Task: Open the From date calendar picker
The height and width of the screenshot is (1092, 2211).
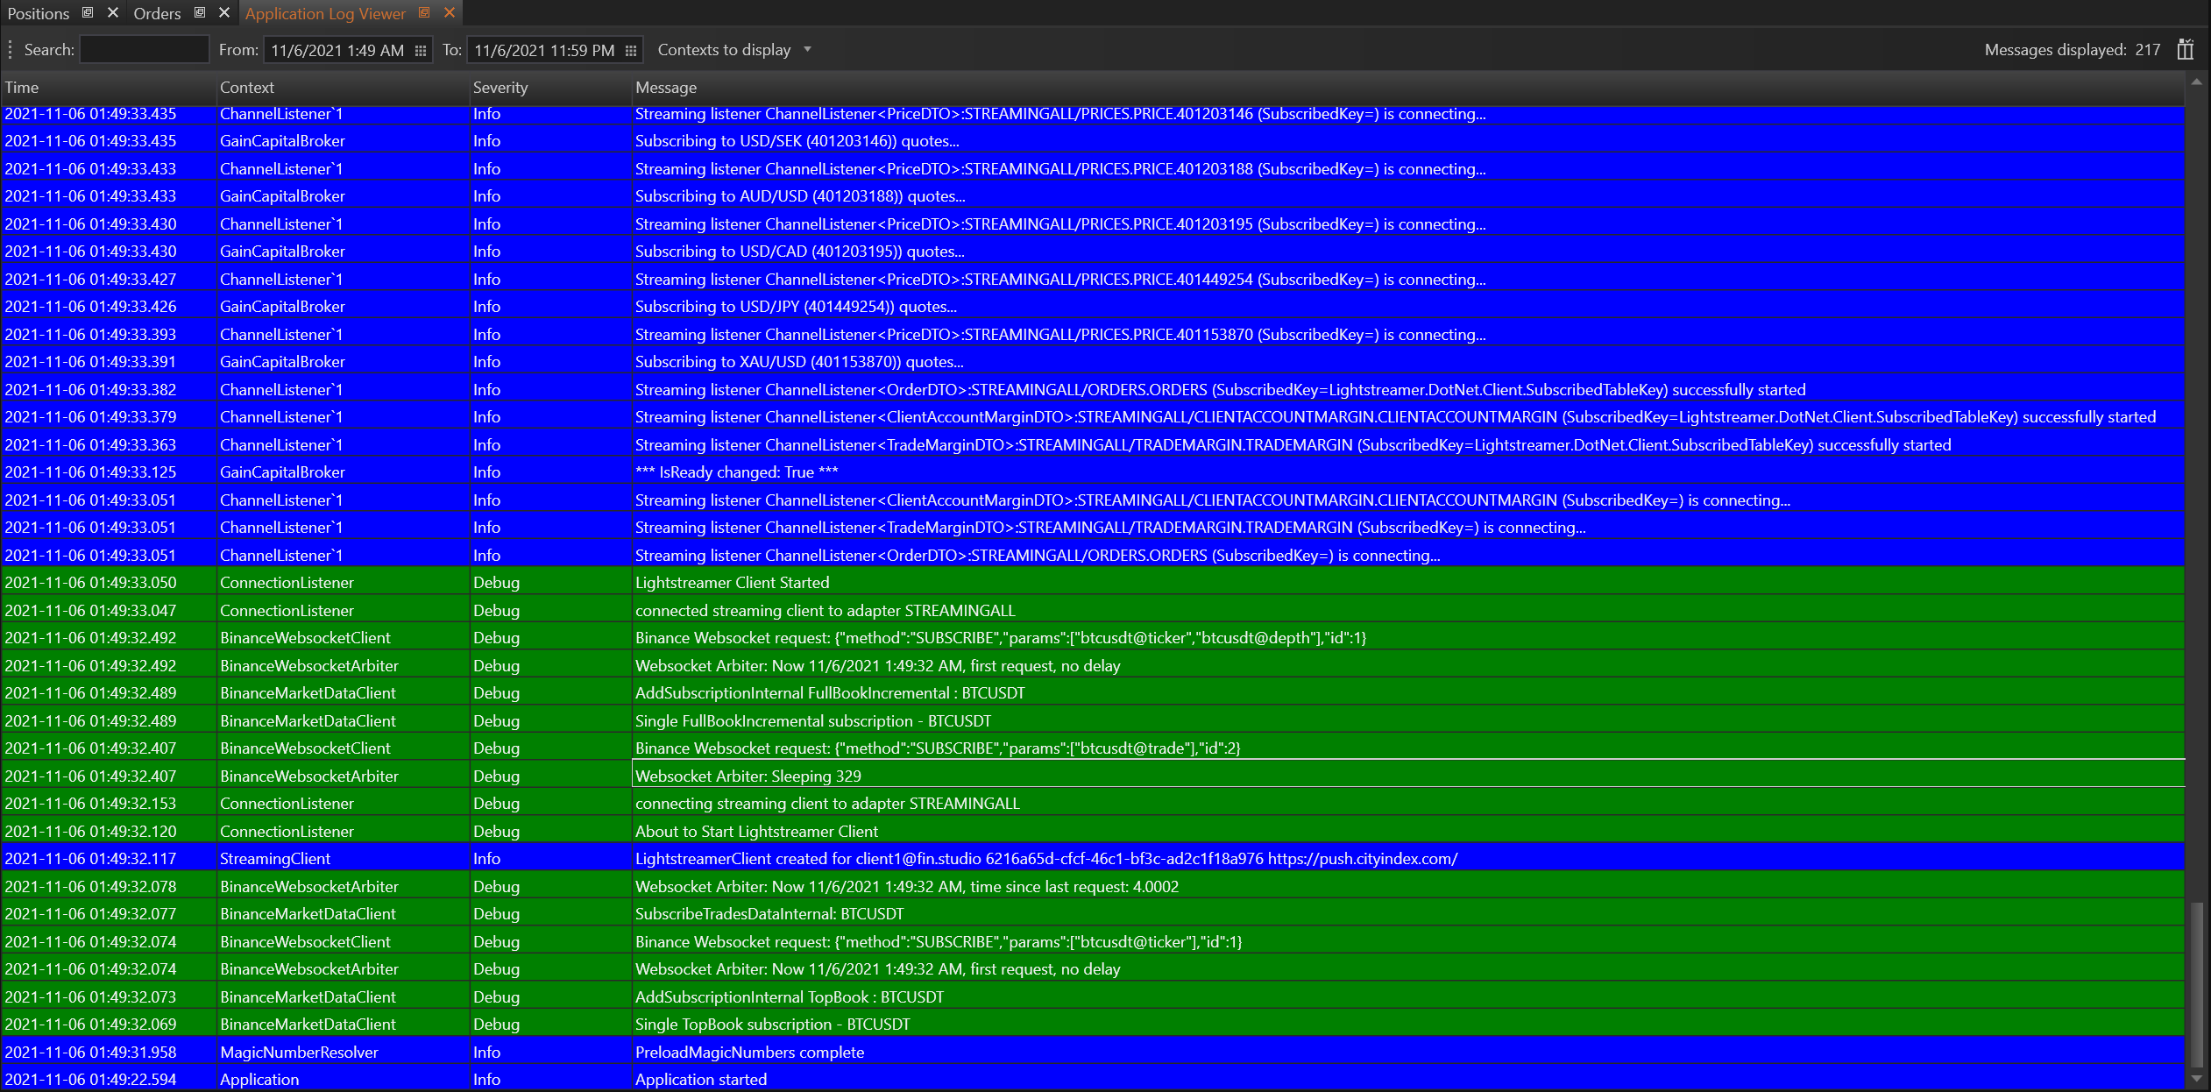Action: pyautogui.click(x=421, y=51)
